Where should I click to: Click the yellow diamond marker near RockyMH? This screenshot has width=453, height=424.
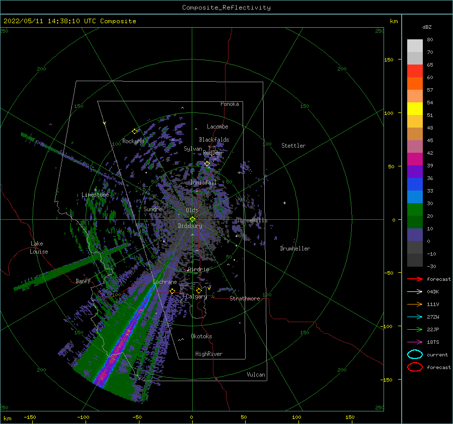pyautogui.click(x=134, y=132)
